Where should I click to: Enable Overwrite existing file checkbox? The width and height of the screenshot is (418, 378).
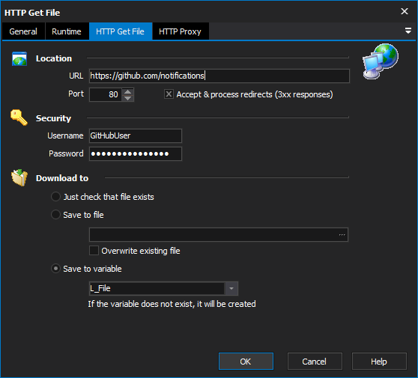click(94, 251)
